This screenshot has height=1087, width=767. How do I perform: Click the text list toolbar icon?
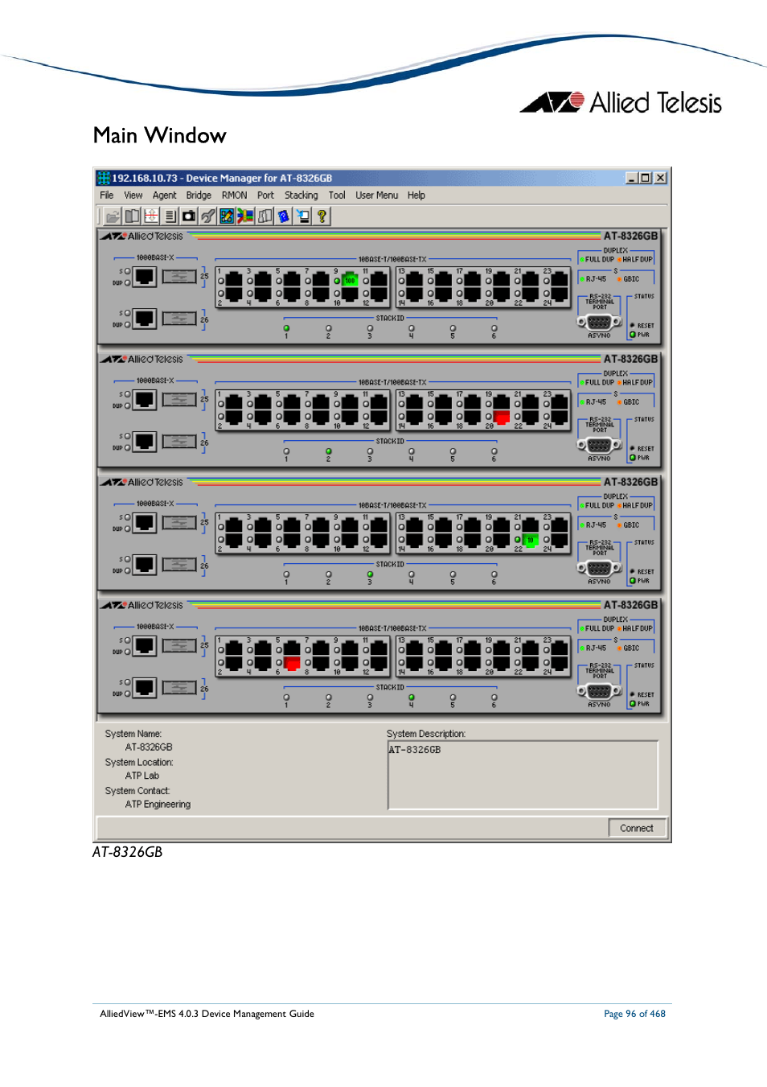click(170, 216)
